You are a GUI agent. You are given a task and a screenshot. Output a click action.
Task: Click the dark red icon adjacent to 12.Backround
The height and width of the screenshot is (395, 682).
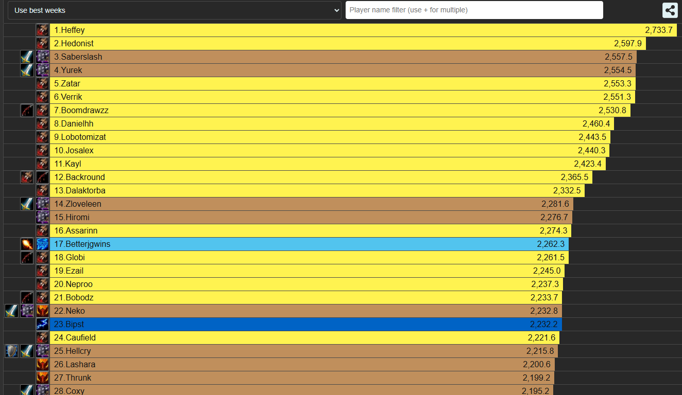pyautogui.click(x=43, y=177)
